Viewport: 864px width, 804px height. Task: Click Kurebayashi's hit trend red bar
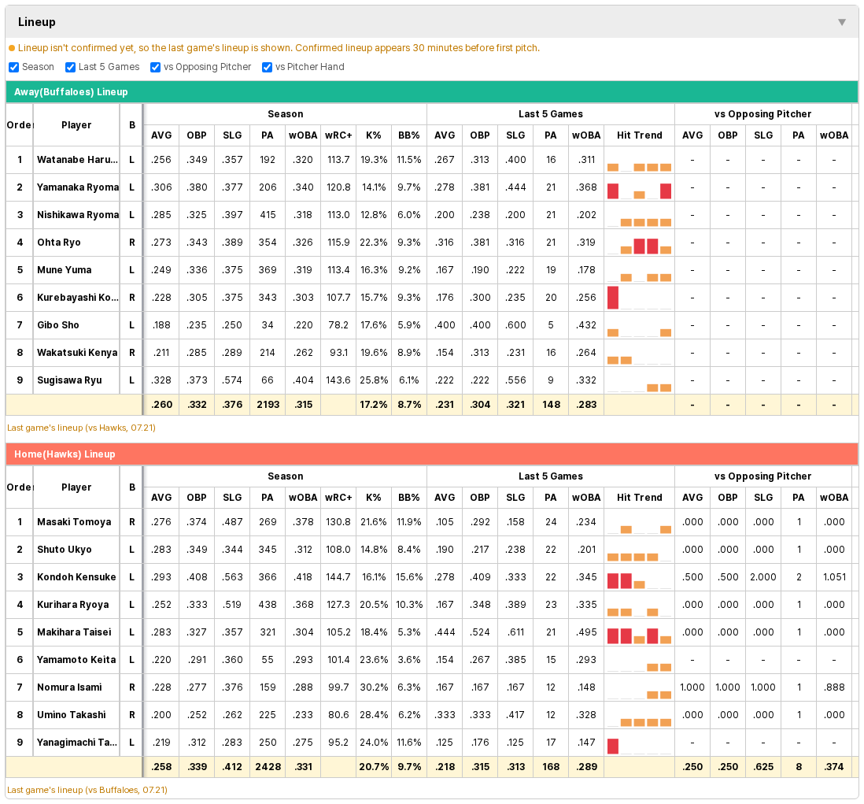click(x=613, y=298)
